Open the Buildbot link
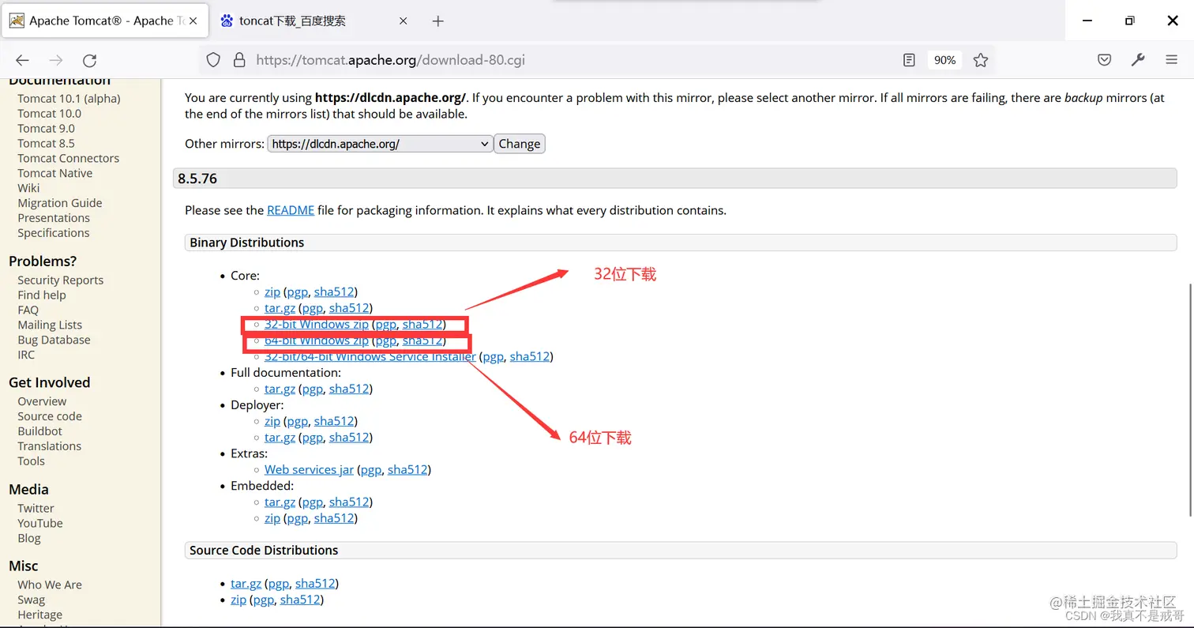1194x628 pixels. click(39, 431)
